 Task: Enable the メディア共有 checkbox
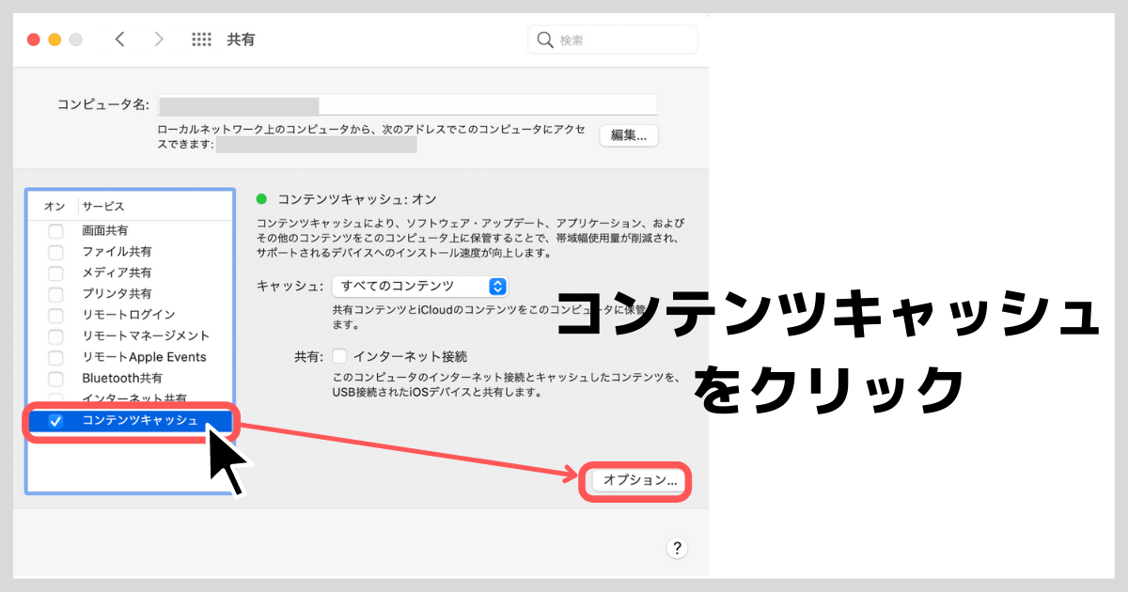point(56,273)
